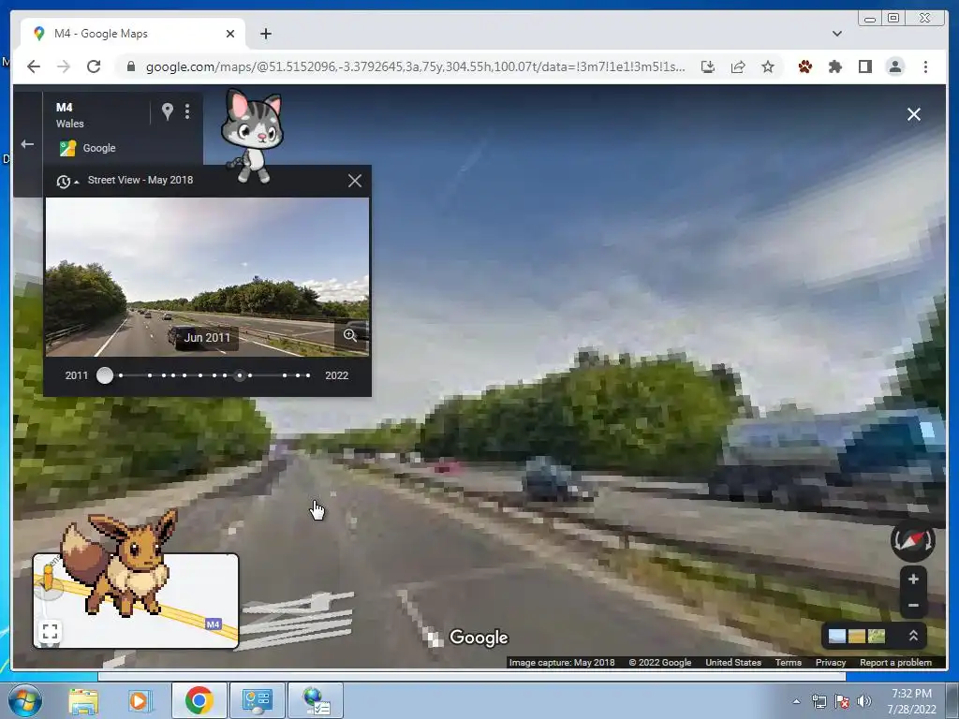This screenshot has width=959, height=719.
Task: Open the Windows Start menu
Action: (24, 700)
